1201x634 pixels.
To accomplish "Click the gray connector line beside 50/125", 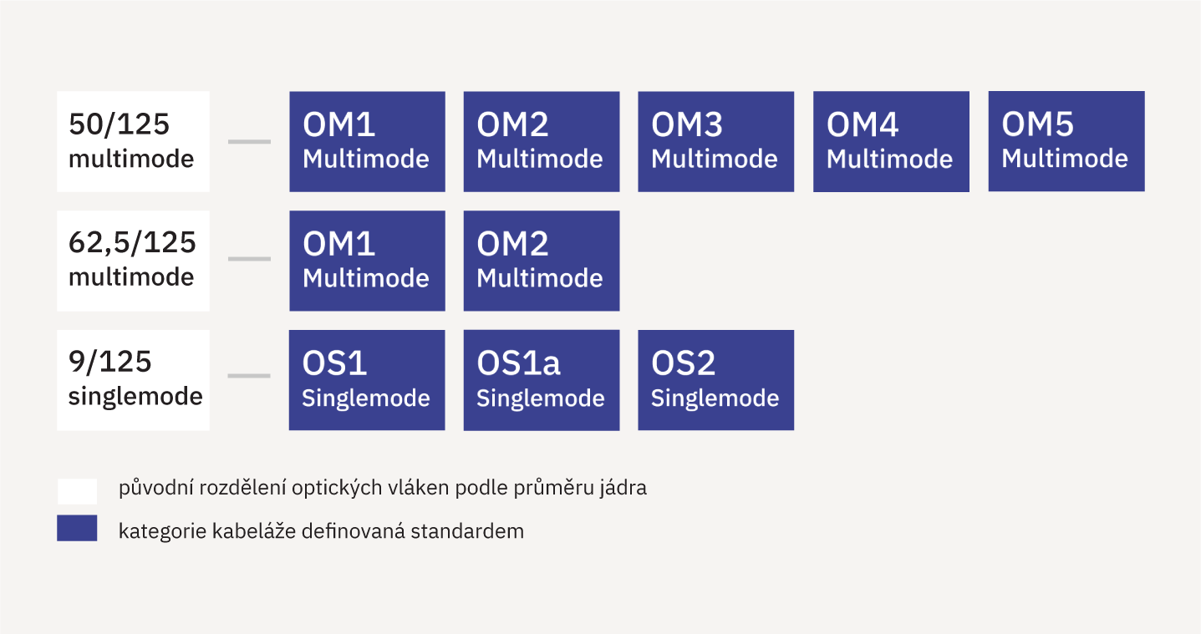I will coord(249,141).
